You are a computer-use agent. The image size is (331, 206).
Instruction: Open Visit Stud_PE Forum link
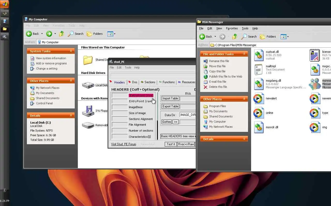(x=124, y=144)
